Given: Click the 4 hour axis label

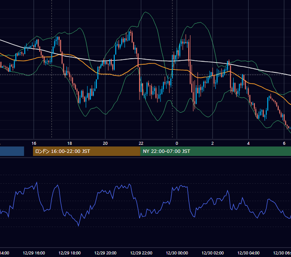Looking at the screenshot, I should click(248, 143).
